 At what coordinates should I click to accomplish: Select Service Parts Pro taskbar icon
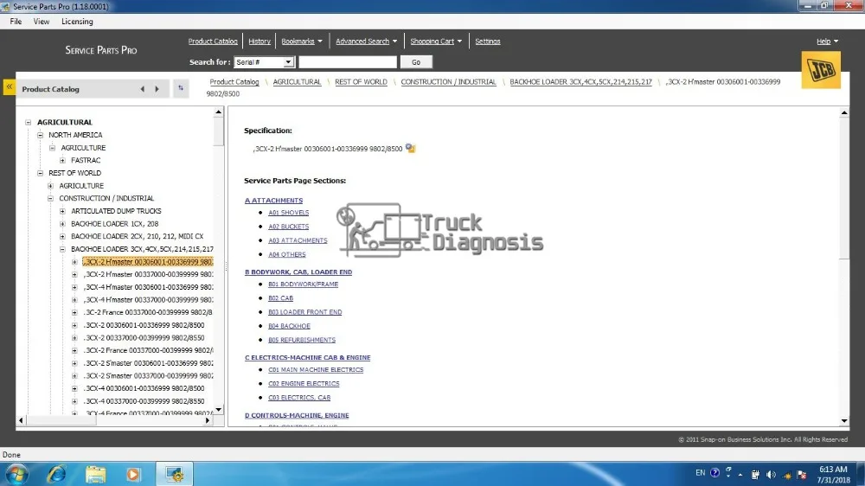[175, 475]
